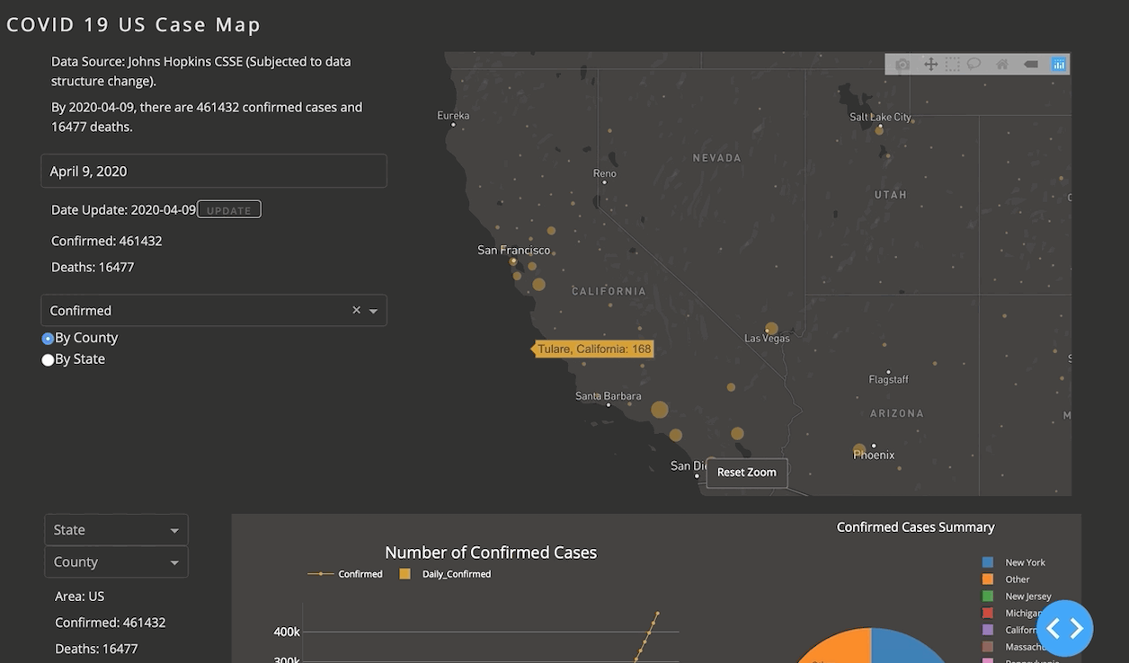
Task: Click the Flagstaff map label
Action: click(x=889, y=379)
